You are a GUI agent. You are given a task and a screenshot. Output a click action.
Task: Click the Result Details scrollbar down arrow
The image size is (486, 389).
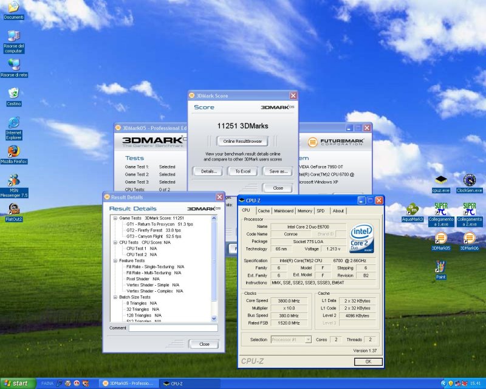pyautogui.click(x=214, y=318)
